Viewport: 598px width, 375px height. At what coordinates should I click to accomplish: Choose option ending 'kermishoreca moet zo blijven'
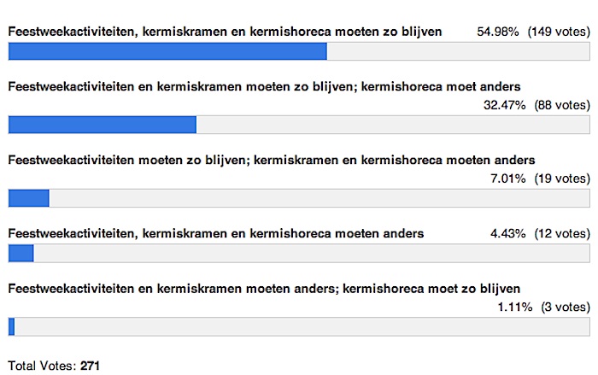264,288
